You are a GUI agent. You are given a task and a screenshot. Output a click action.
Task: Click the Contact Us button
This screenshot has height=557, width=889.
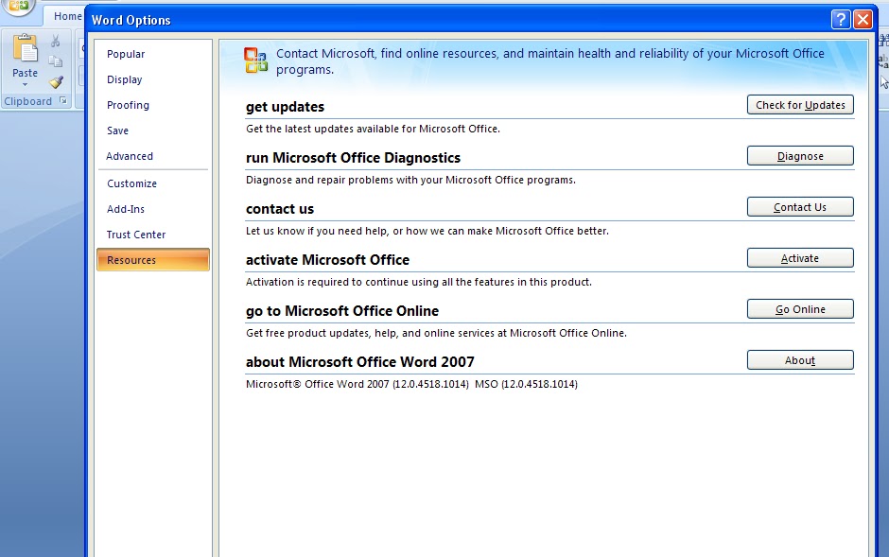click(800, 207)
